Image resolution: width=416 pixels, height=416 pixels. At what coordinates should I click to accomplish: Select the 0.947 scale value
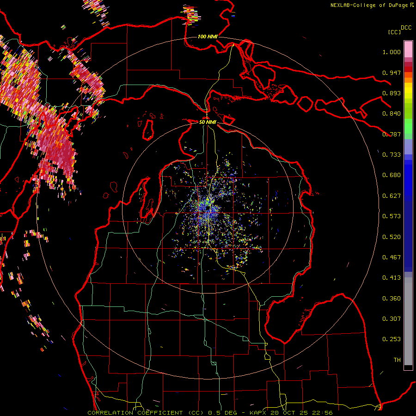coord(392,73)
